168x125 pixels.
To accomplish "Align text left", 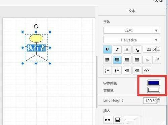I will tap(107, 60).
